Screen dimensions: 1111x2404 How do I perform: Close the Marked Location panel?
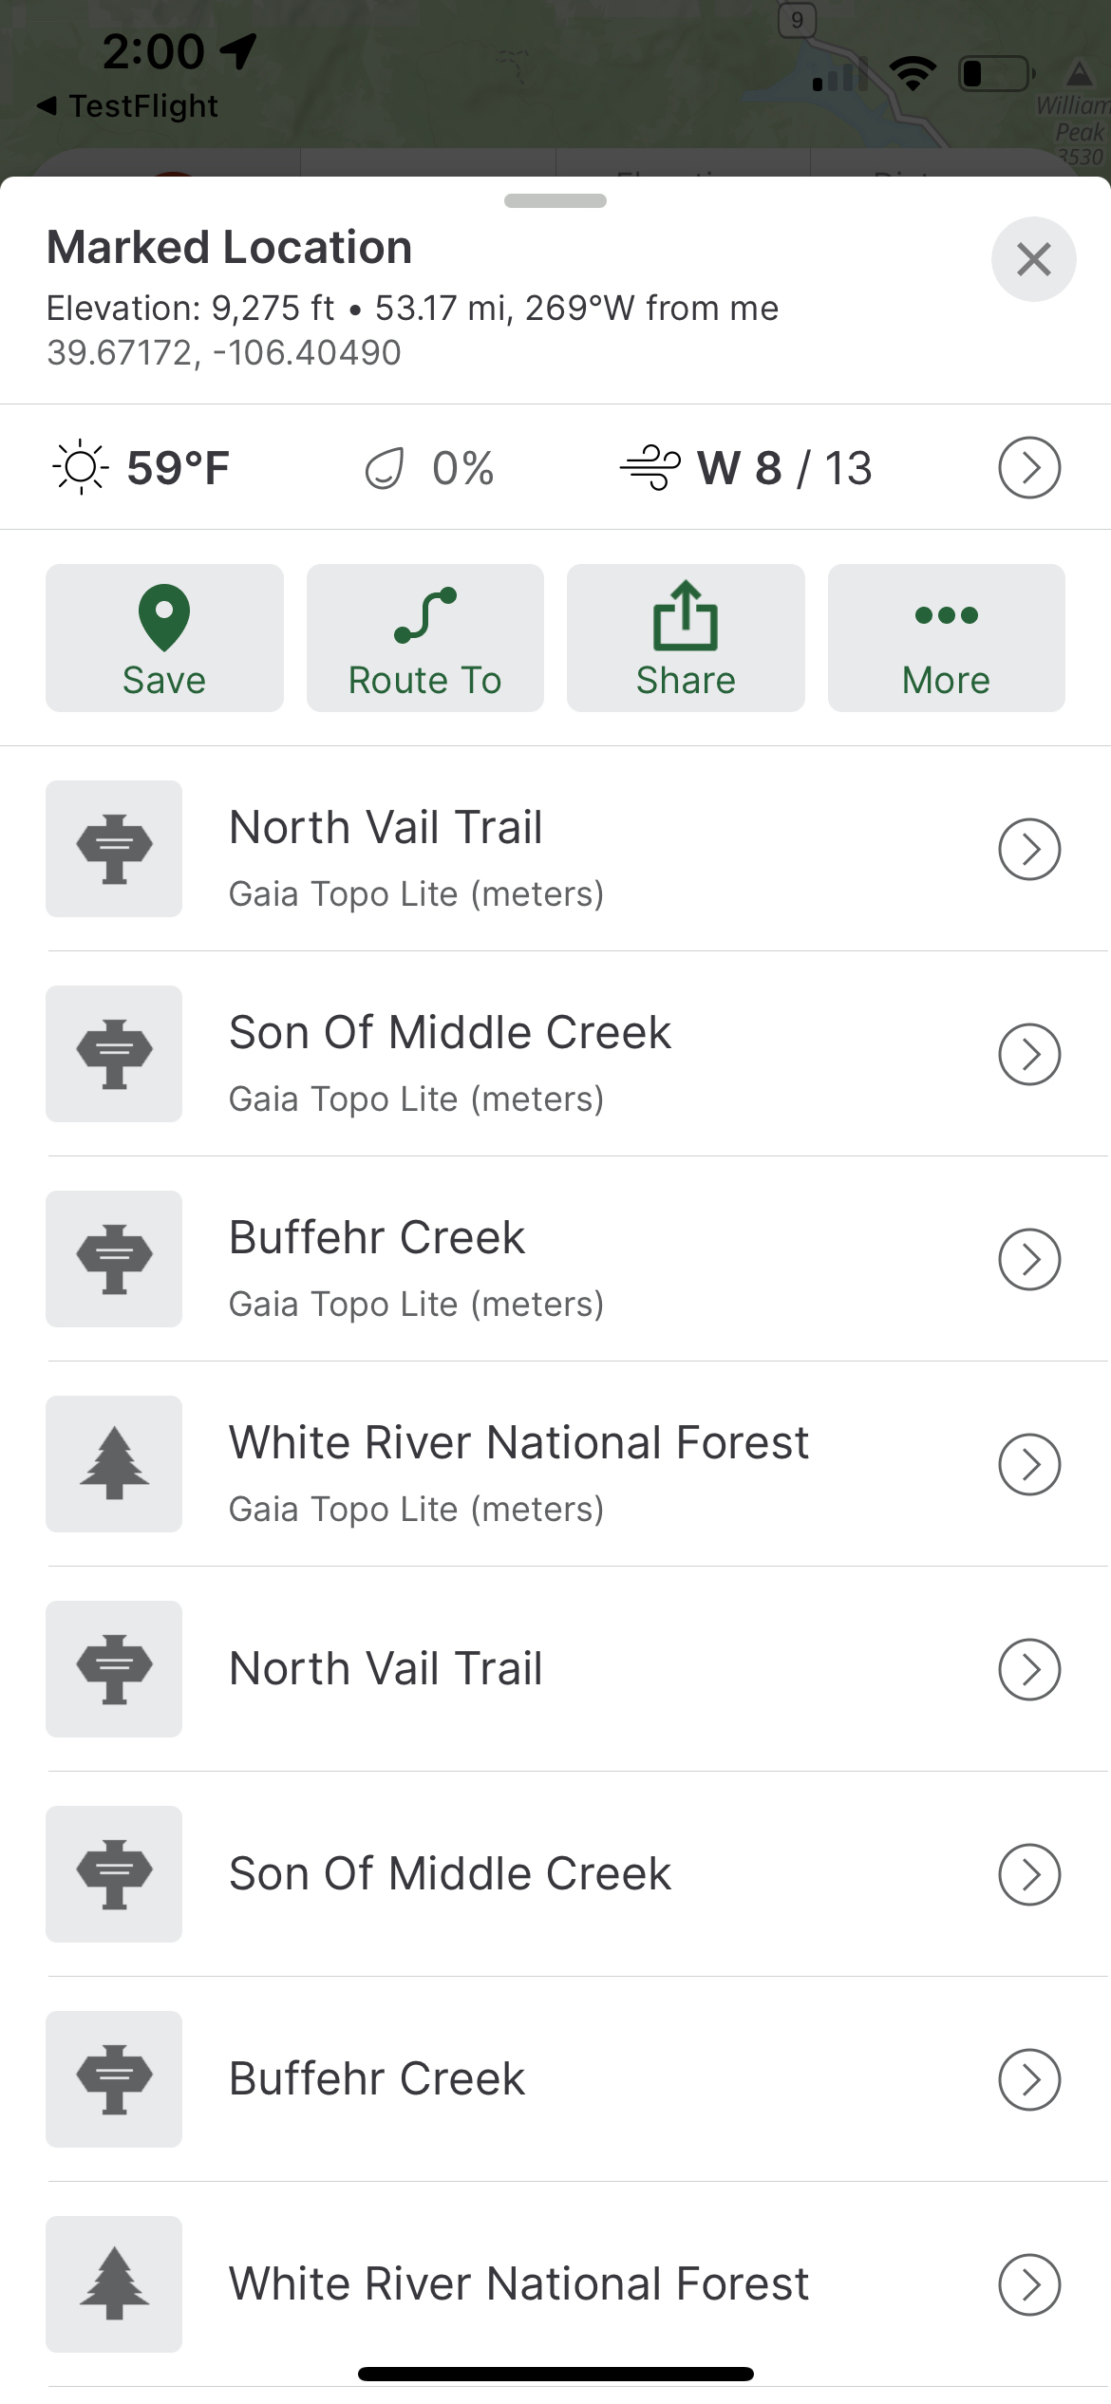coord(1033,259)
